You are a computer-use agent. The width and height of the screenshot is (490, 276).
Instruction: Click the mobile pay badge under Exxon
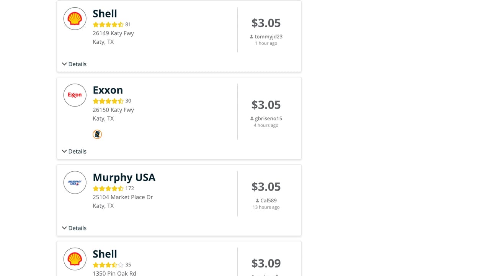[97, 134]
